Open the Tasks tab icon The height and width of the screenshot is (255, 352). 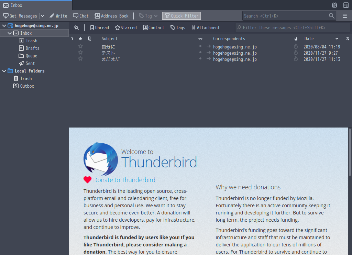pos(346,5)
